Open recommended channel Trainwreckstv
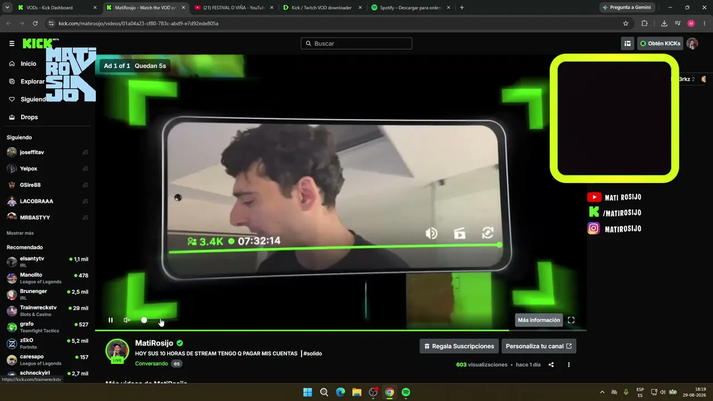 click(47, 311)
